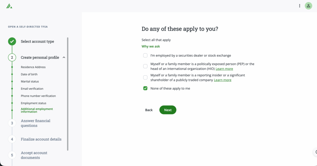Click the step 5 circle icon
The height and width of the screenshot is (166, 317).
pyautogui.click(x=12, y=155)
